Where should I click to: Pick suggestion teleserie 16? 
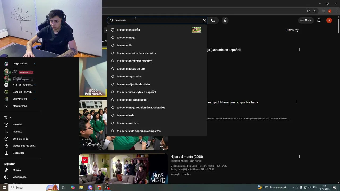coord(157,45)
